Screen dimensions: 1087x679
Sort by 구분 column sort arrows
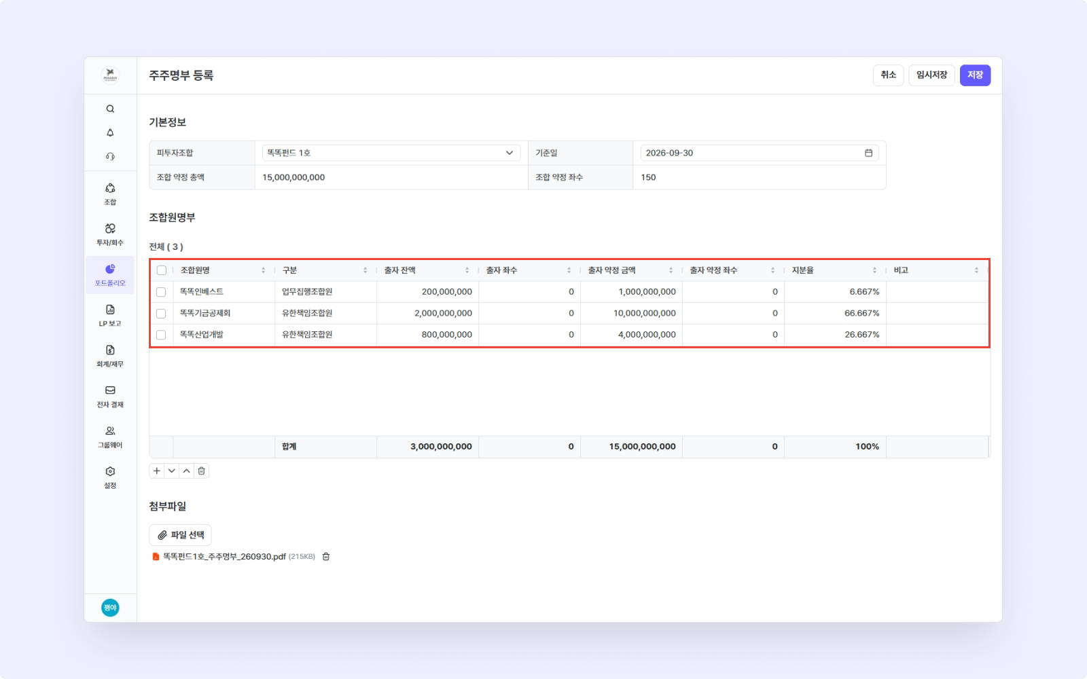click(366, 270)
